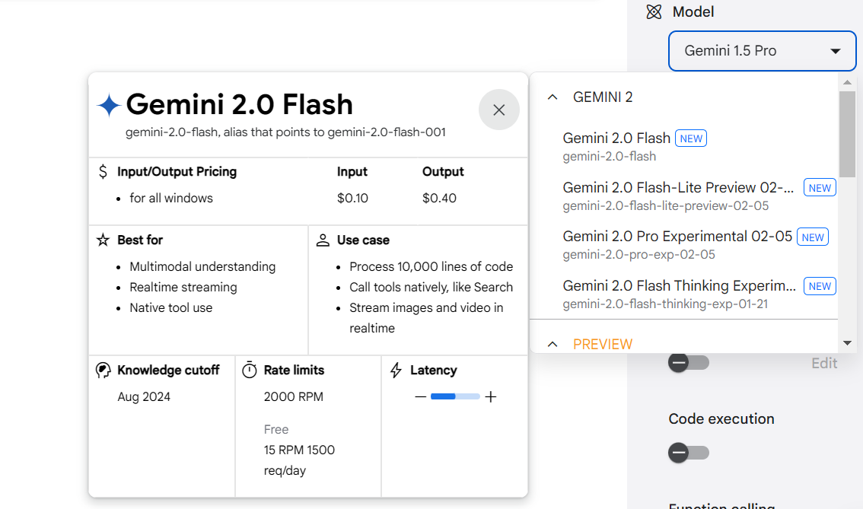Click the Model atom icon in the right panel

pos(653,12)
